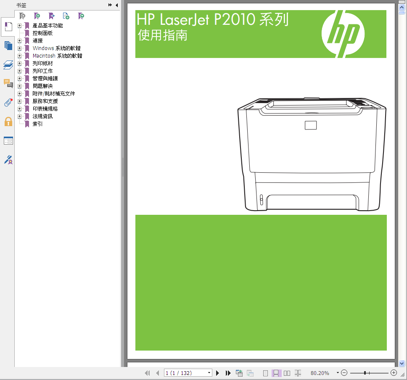The height and width of the screenshot is (380, 407).
Task: Click the add page bookmark document icon
Action: pyautogui.click(x=66, y=16)
